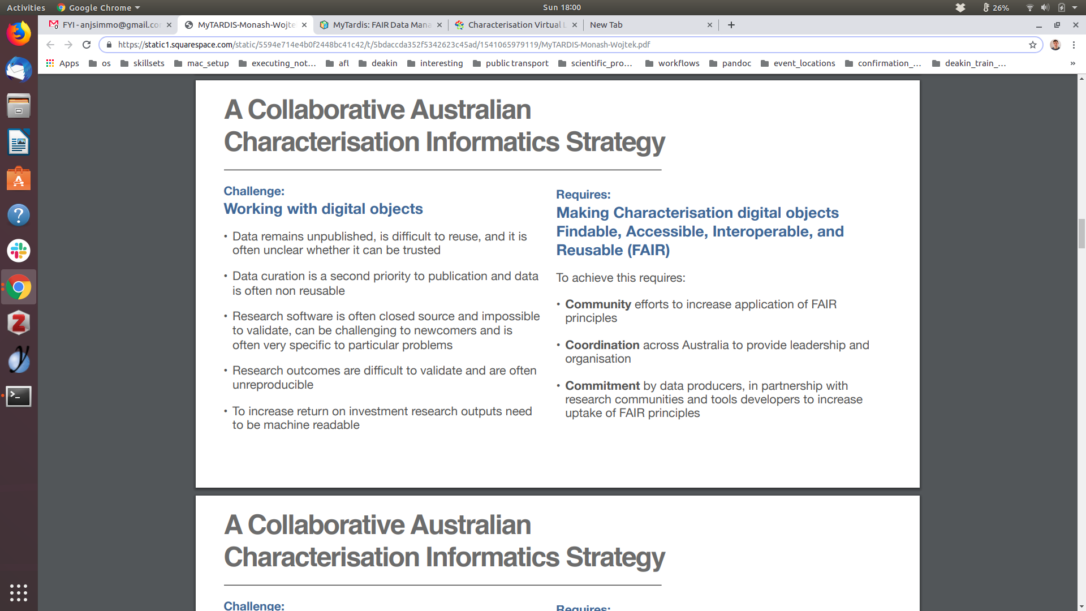Open a new tab with the plus button
The image size is (1086, 611).
731,25
